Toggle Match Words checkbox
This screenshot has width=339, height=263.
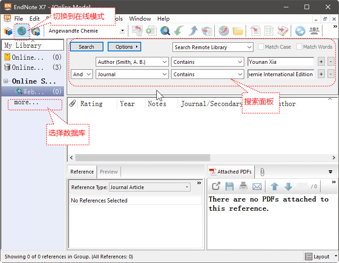click(x=299, y=47)
